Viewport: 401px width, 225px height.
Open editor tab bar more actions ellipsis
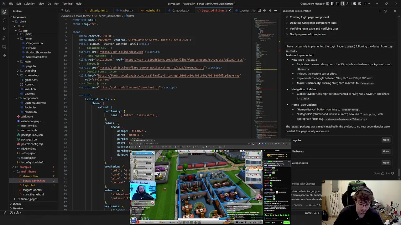point(275,10)
